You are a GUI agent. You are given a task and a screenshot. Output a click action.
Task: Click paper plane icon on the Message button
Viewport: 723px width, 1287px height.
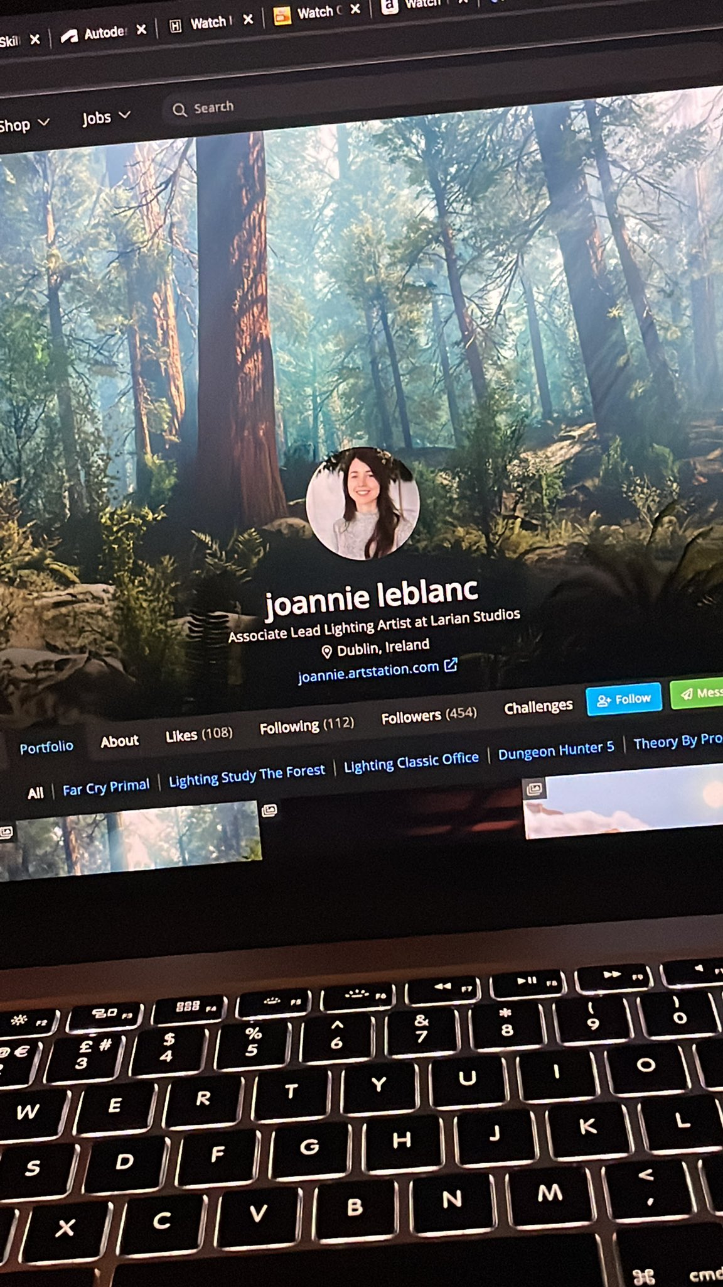pyautogui.click(x=687, y=694)
